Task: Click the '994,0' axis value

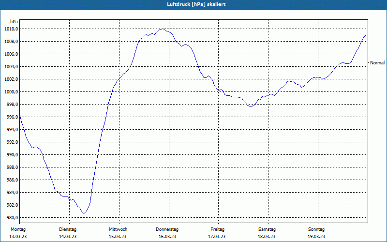Action: tap(12, 130)
